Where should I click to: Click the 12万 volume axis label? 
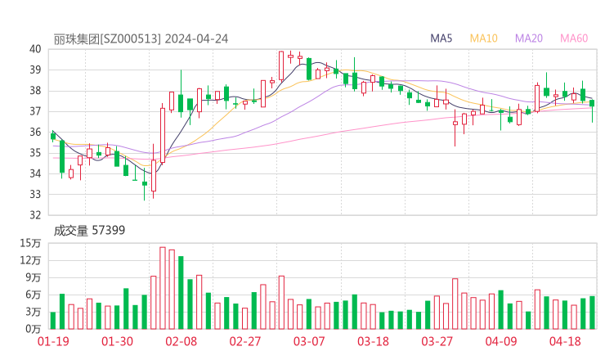point(30,260)
